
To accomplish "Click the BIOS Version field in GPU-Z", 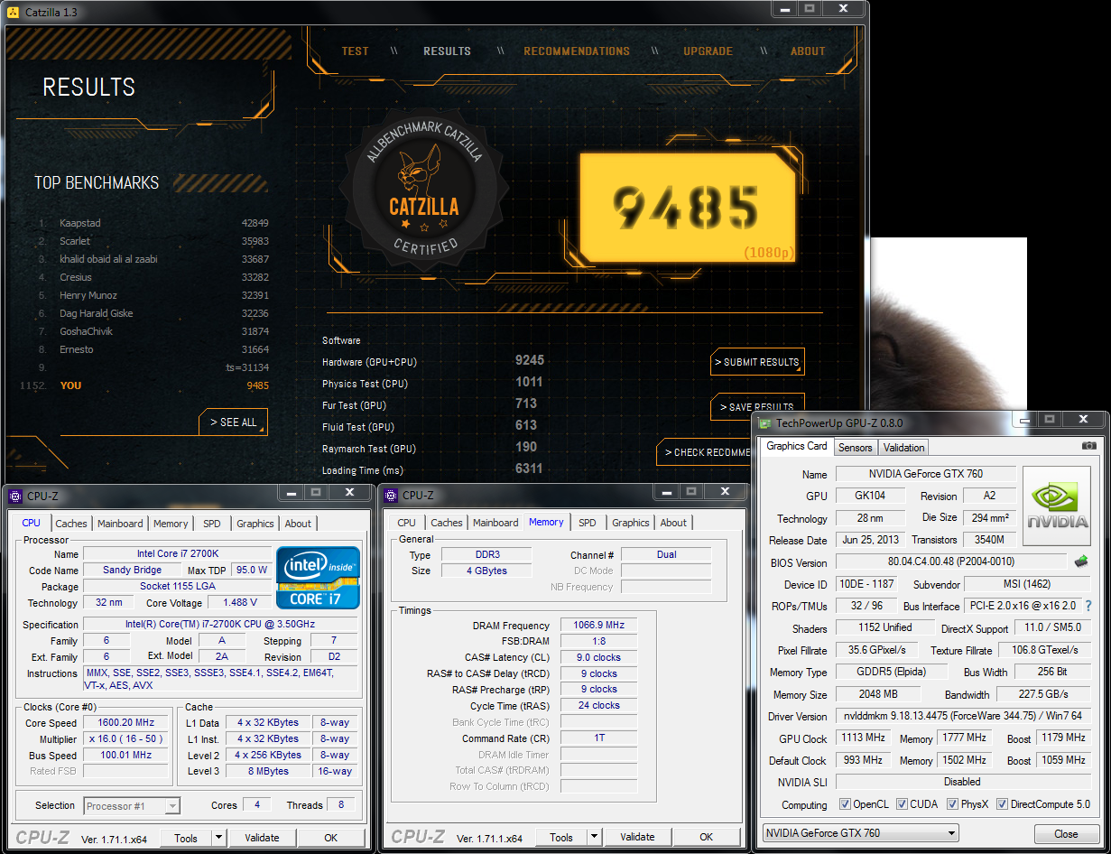I will click(x=951, y=562).
